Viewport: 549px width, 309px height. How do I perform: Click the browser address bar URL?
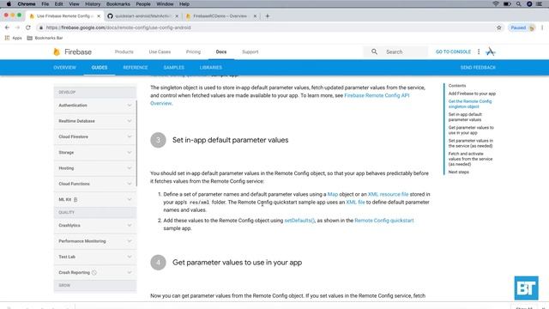tap(118, 27)
